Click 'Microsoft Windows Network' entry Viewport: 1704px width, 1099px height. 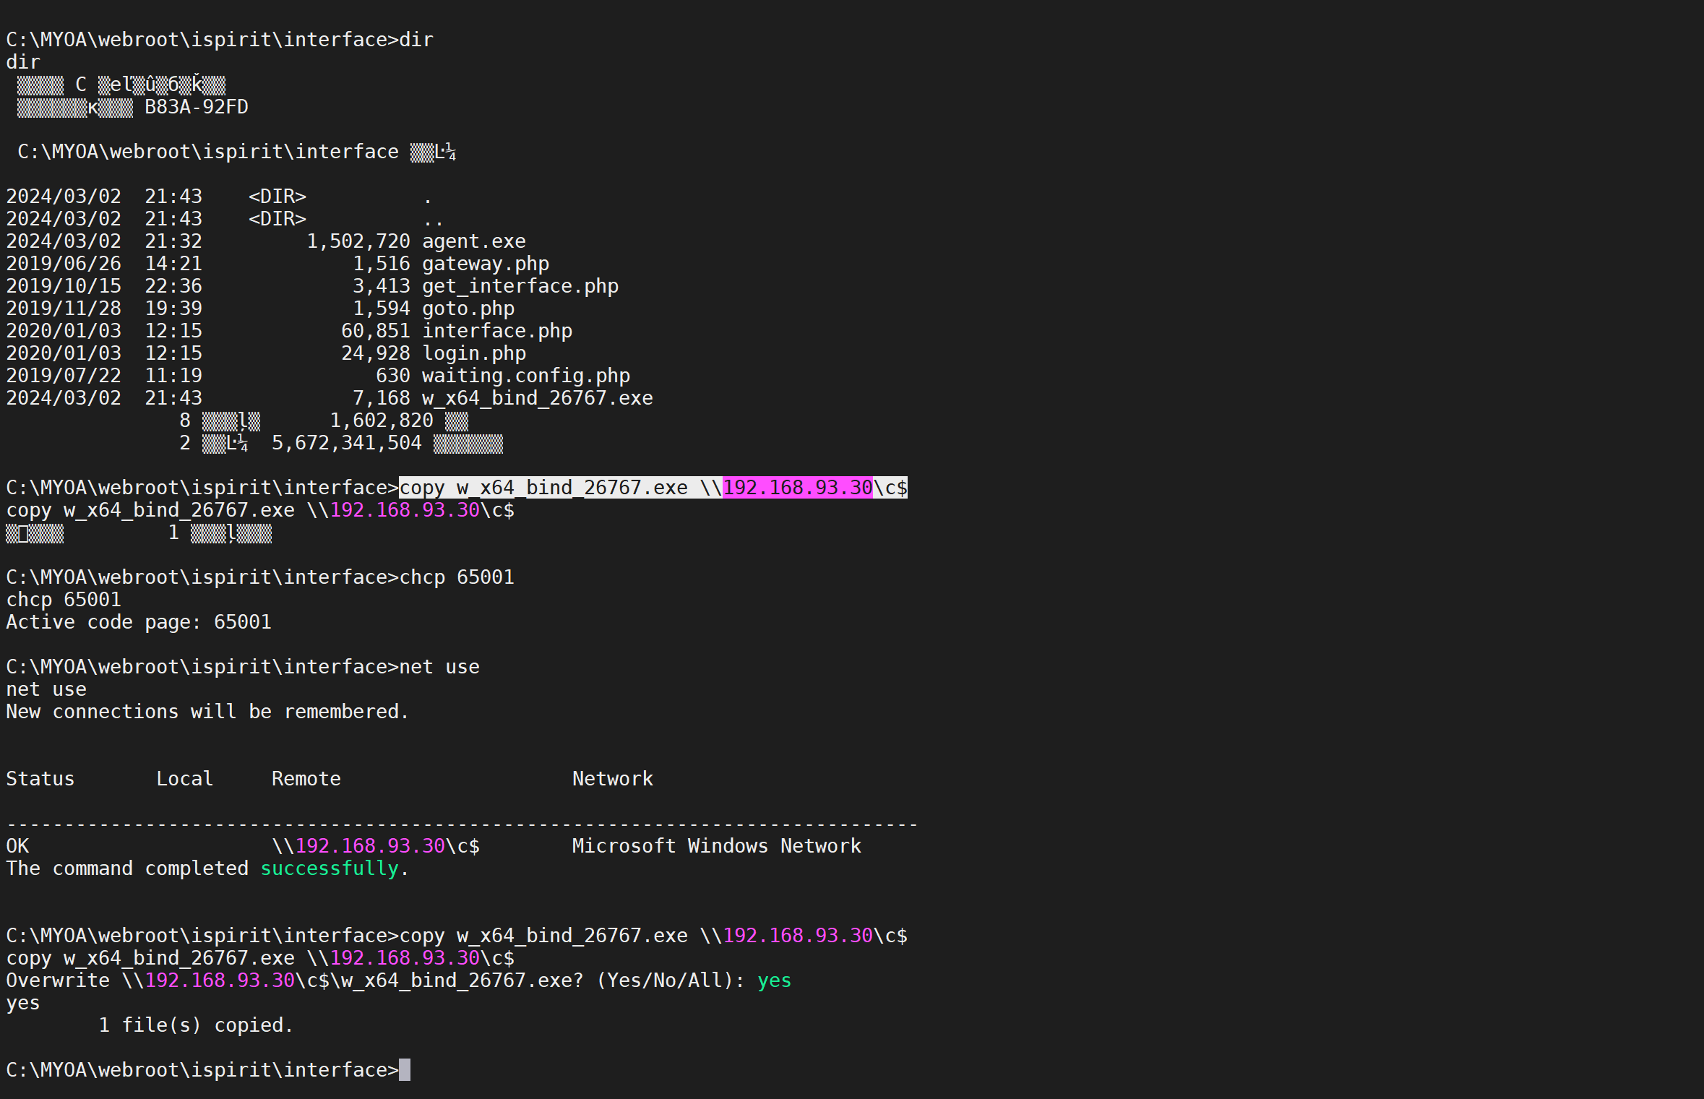click(x=716, y=846)
